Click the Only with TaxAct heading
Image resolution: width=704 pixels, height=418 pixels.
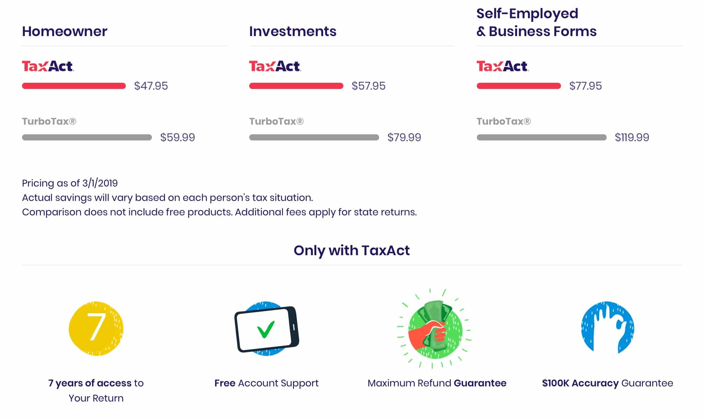coord(352,250)
